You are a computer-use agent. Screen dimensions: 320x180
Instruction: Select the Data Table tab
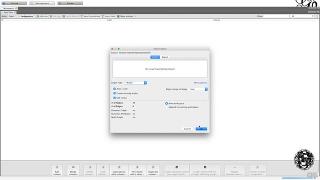[8, 12]
